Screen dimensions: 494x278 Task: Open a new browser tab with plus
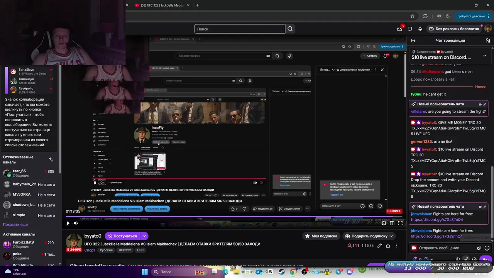pyautogui.click(x=197, y=5)
